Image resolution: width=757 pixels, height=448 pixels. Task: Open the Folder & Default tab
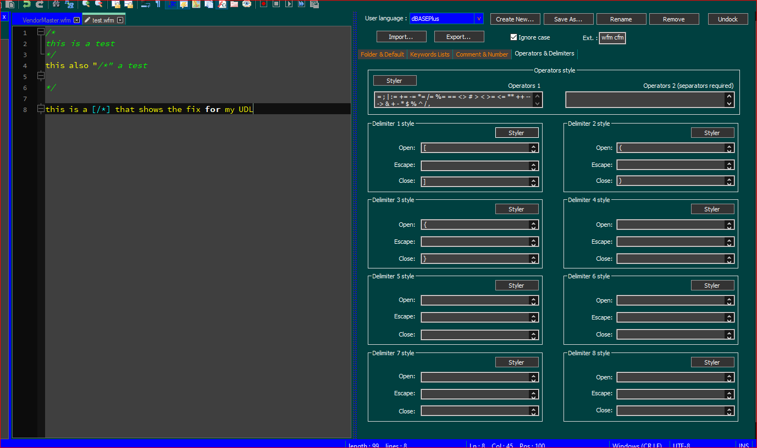pos(383,54)
